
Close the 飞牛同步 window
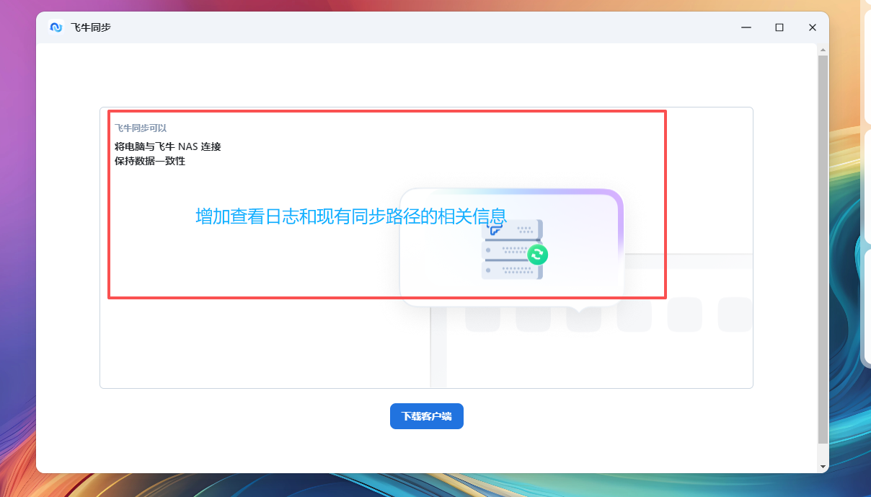click(813, 27)
